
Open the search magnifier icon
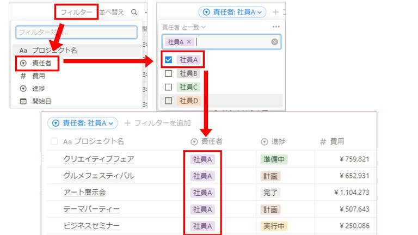(x=134, y=13)
